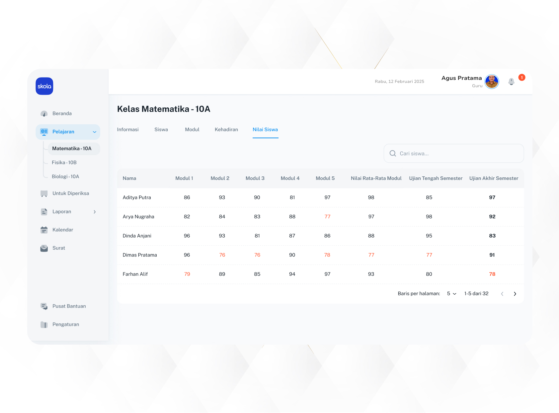559x413 pixels.
Task: Select Biologi - 10A class
Action: point(65,177)
